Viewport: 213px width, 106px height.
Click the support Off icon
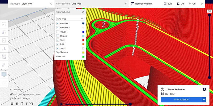click(179, 4)
